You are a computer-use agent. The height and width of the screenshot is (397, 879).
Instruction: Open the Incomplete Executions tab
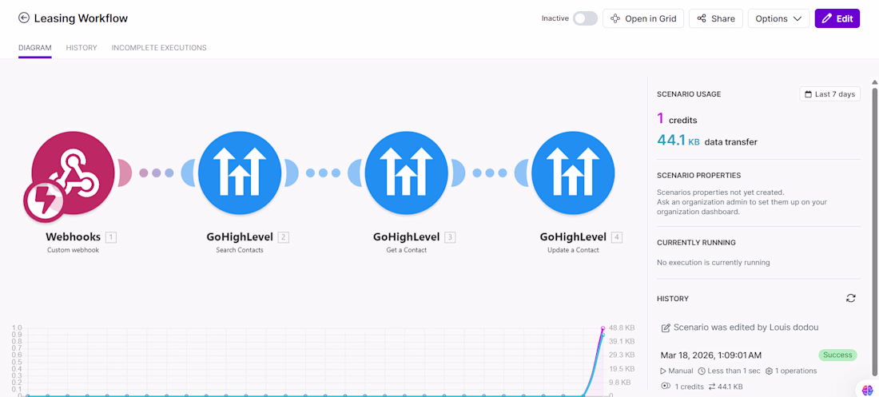coord(159,48)
